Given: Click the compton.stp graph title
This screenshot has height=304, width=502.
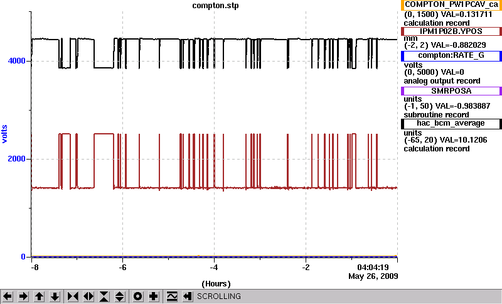Looking at the screenshot, I should tap(215, 6).
